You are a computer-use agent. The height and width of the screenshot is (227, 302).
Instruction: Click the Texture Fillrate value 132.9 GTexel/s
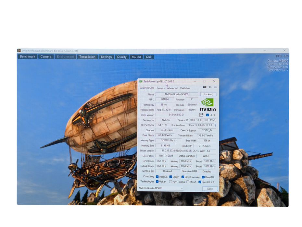(205, 136)
